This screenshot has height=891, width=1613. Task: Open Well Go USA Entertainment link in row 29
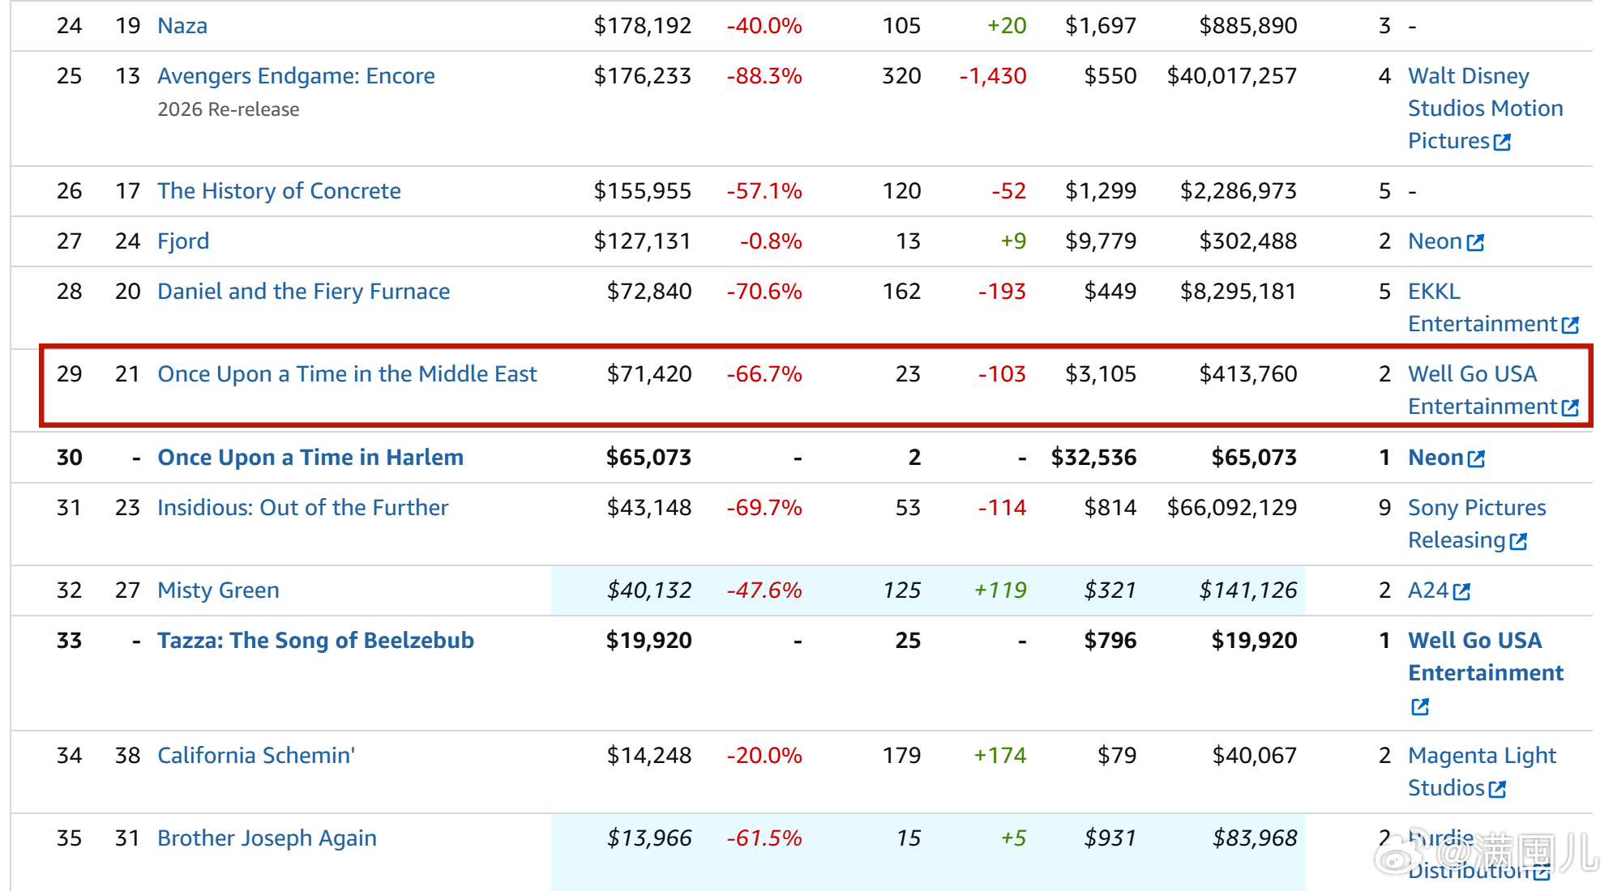(x=1483, y=390)
